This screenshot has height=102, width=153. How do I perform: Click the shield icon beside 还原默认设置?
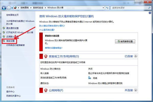point(4,37)
